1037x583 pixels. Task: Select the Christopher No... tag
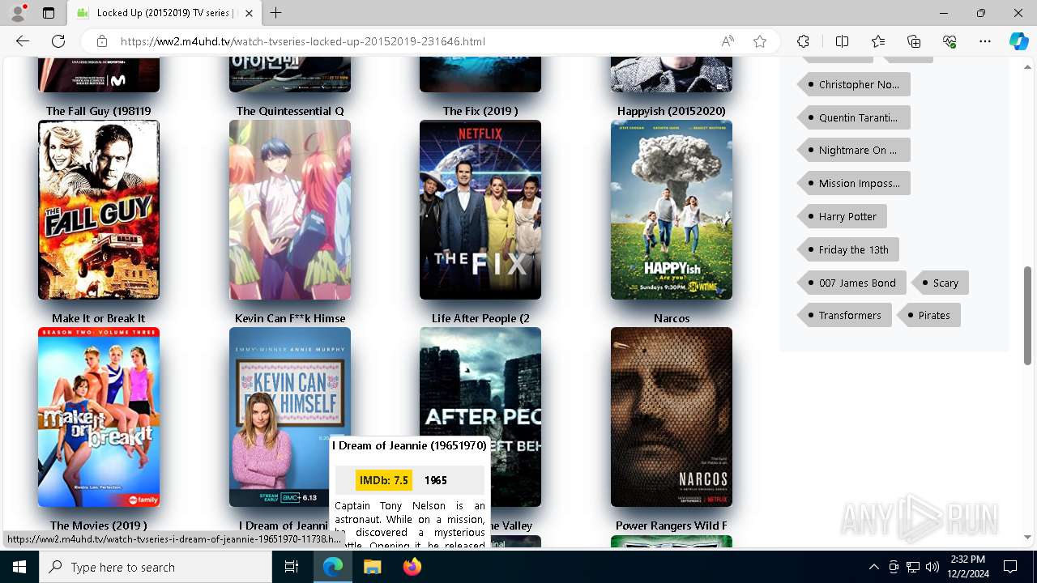tap(854, 84)
